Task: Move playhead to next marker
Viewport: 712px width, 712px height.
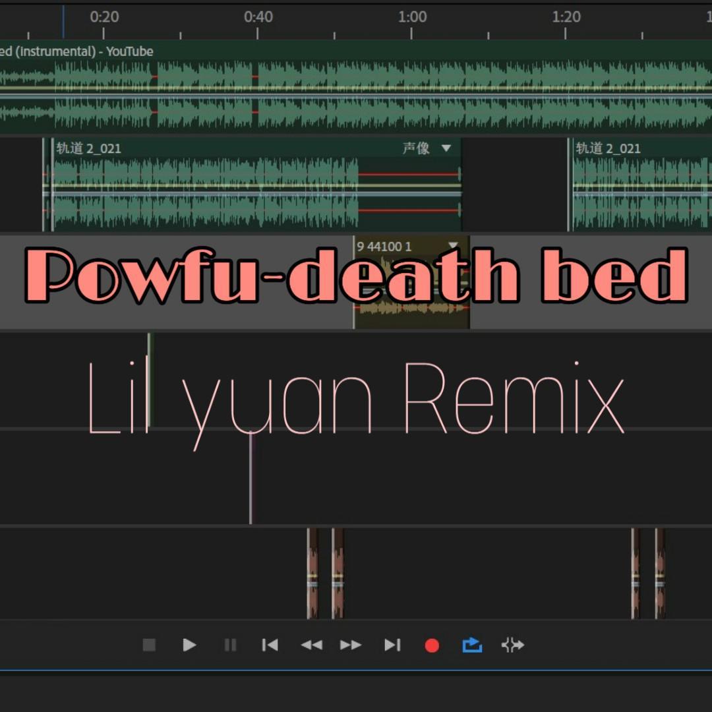Action: [x=392, y=645]
